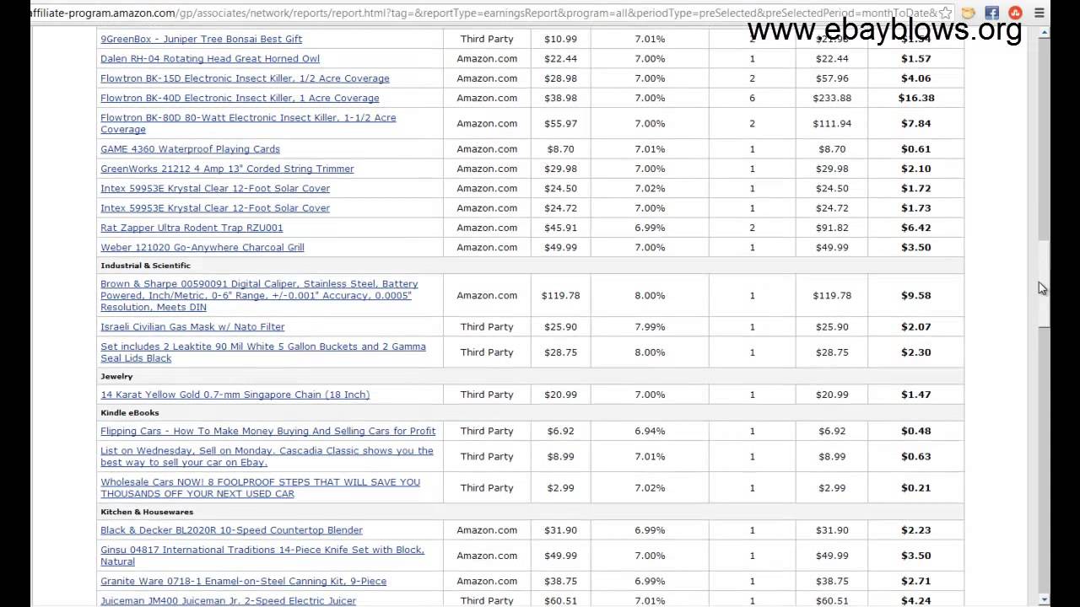
Task: Open Wholesale Cars NOW ebook link
Action: (x=260, y=487)
